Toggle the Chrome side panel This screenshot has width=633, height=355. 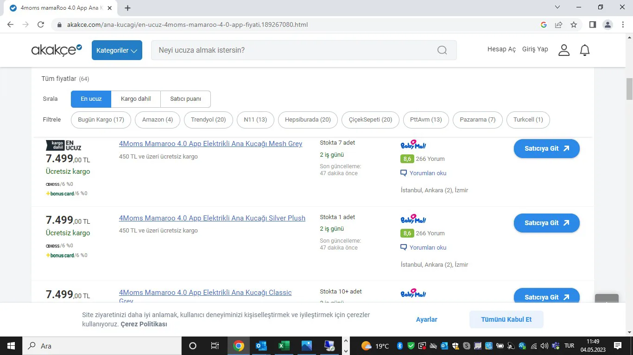click(x=593, y=24)
